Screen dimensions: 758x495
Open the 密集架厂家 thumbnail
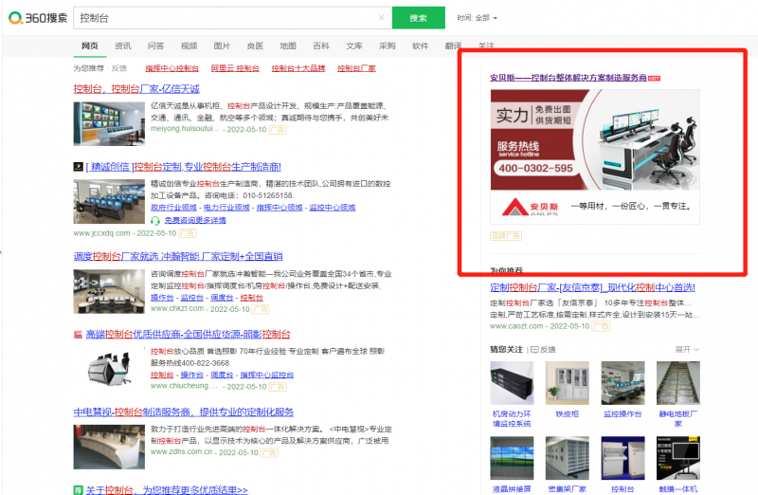click(x=567, y=458)
